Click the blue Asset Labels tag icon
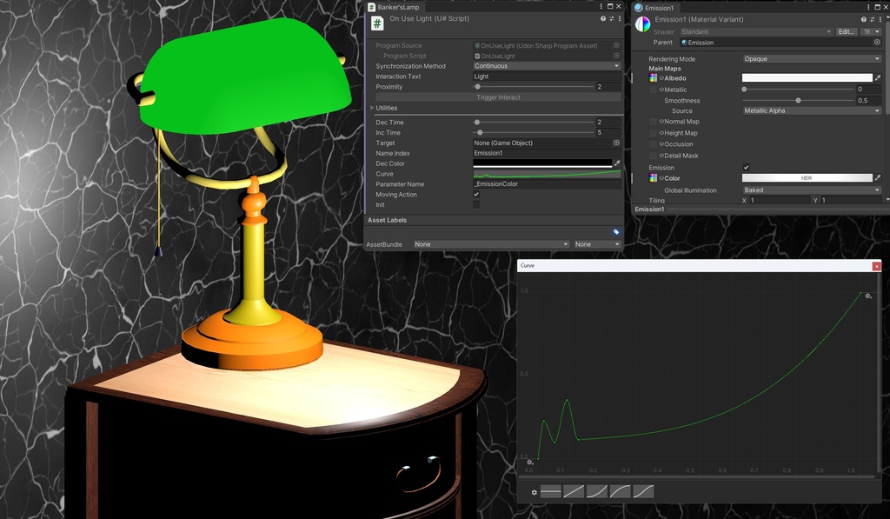The height and width of the screenshot is (519, 890). [x=616, y=231]
